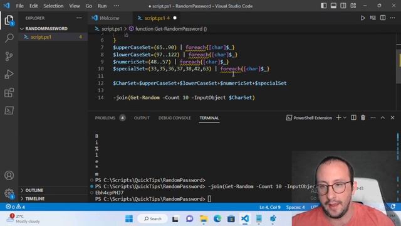Split the terminal panel
The height and width of the screenshot is (226, 401).
tap(353, 117)
